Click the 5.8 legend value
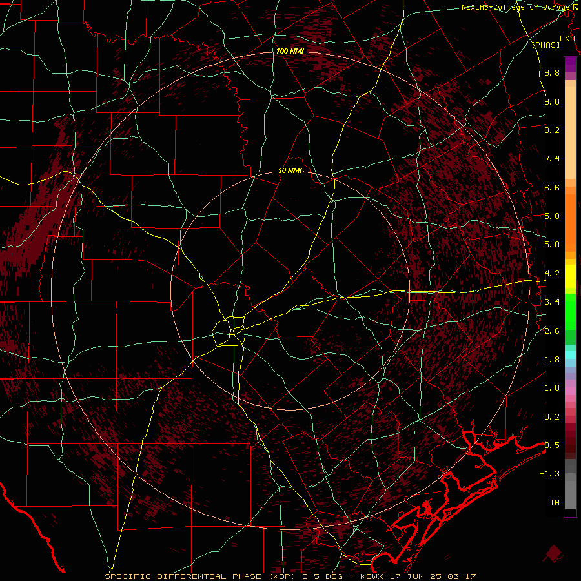Screen dimensions: 581x581 pos(552,216)
